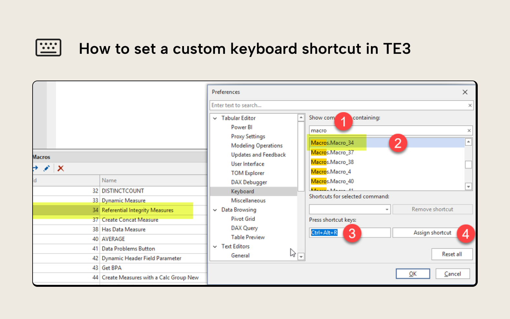This screenshot has width=510, height=319.
Task: Collapse the Tabular Editor tree node
Action: click(215, 118)
